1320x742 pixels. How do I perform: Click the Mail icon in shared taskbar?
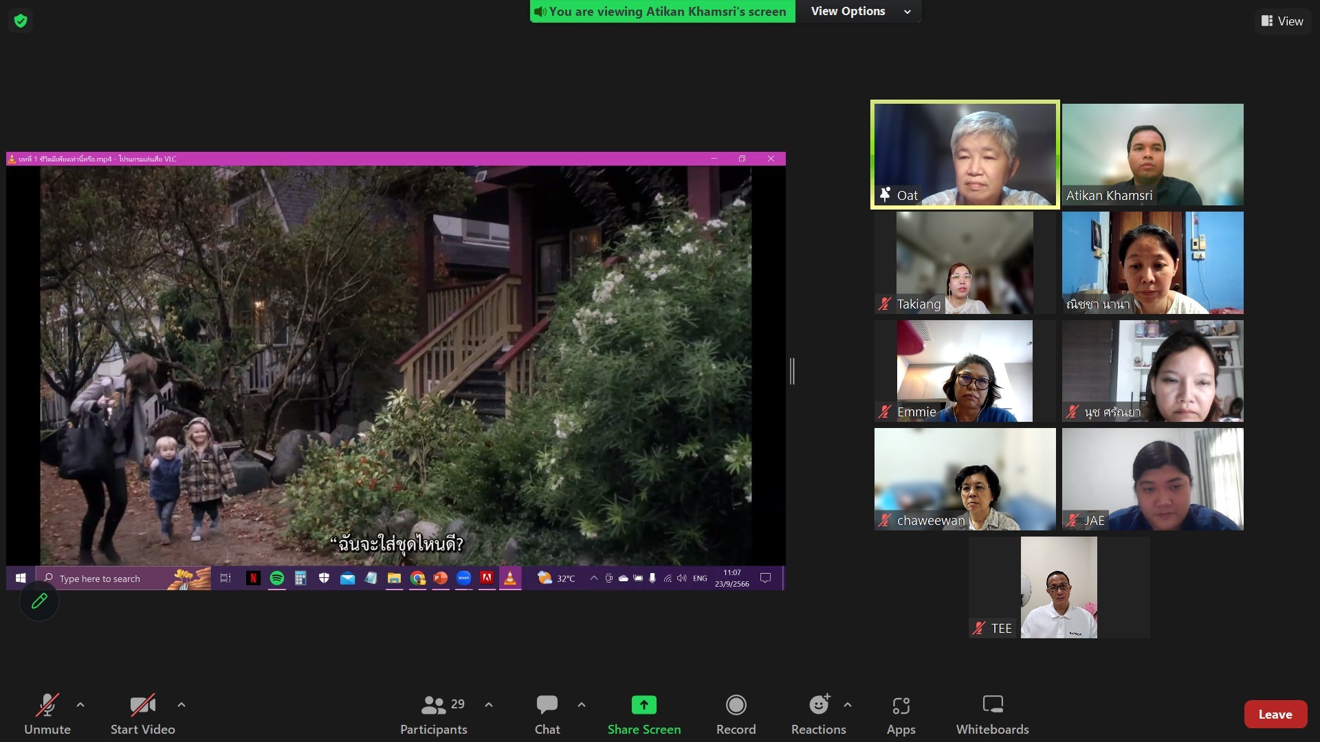347,578
